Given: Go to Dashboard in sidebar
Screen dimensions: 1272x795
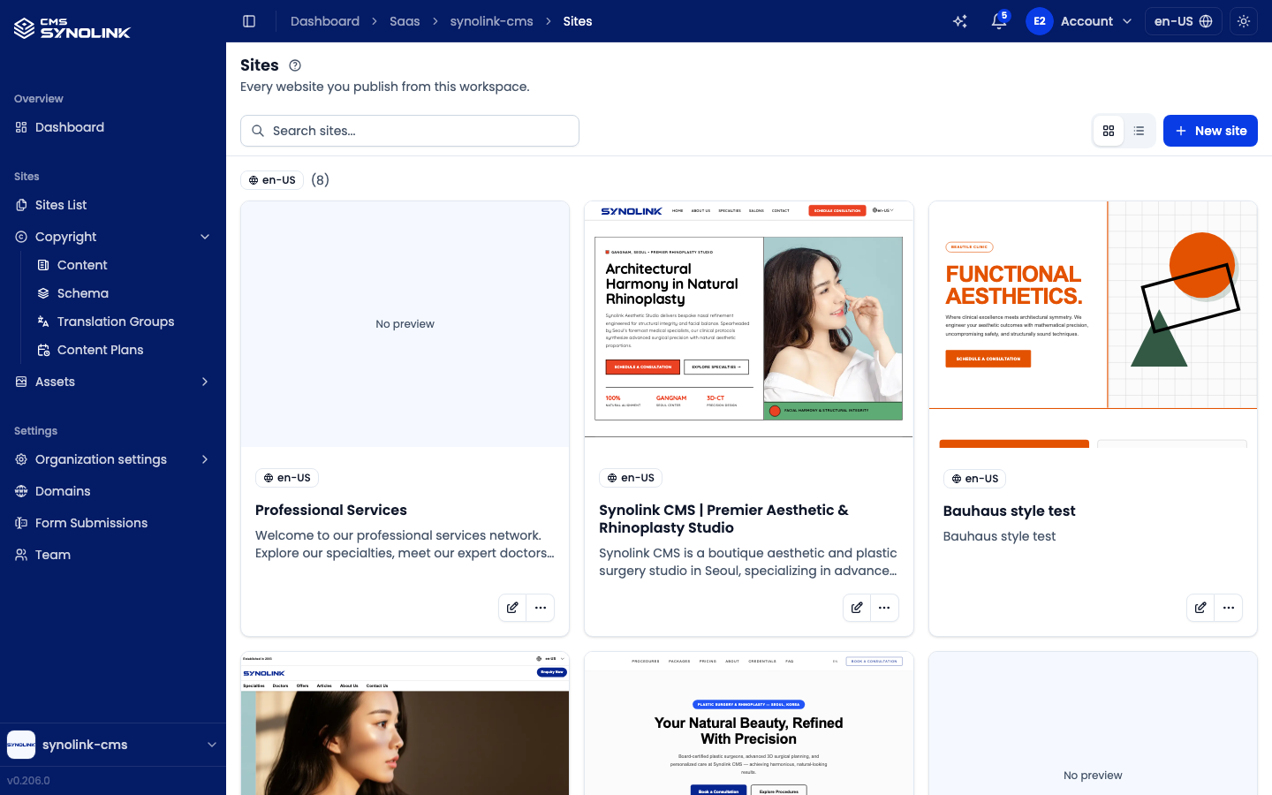Looking at the screenshot, I should [113, 127].
